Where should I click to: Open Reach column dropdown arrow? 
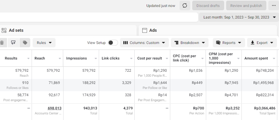(60, 59)
